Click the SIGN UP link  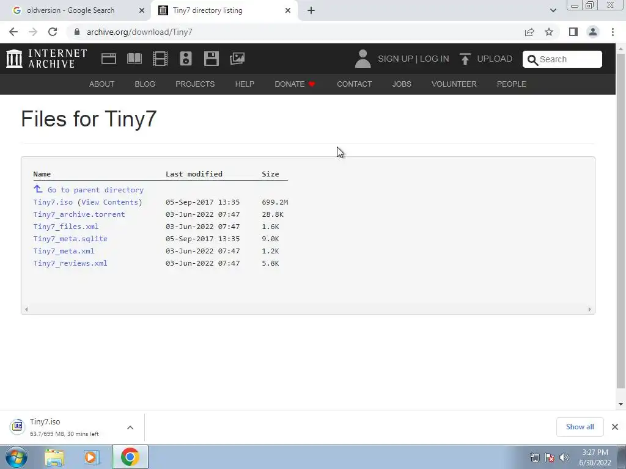(396, 59)
